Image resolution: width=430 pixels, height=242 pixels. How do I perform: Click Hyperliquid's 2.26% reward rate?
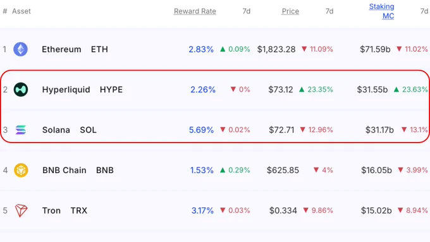coord(203,90)
